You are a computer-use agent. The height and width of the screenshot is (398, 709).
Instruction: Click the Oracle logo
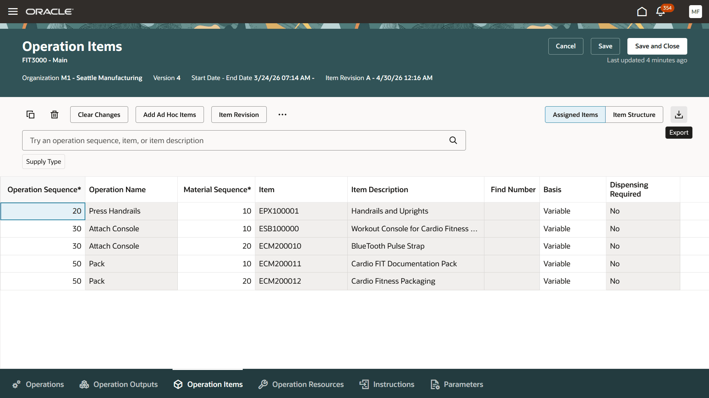50,11
